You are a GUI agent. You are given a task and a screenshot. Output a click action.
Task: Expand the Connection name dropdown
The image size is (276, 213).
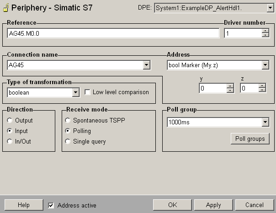click(x=146, y=65)
